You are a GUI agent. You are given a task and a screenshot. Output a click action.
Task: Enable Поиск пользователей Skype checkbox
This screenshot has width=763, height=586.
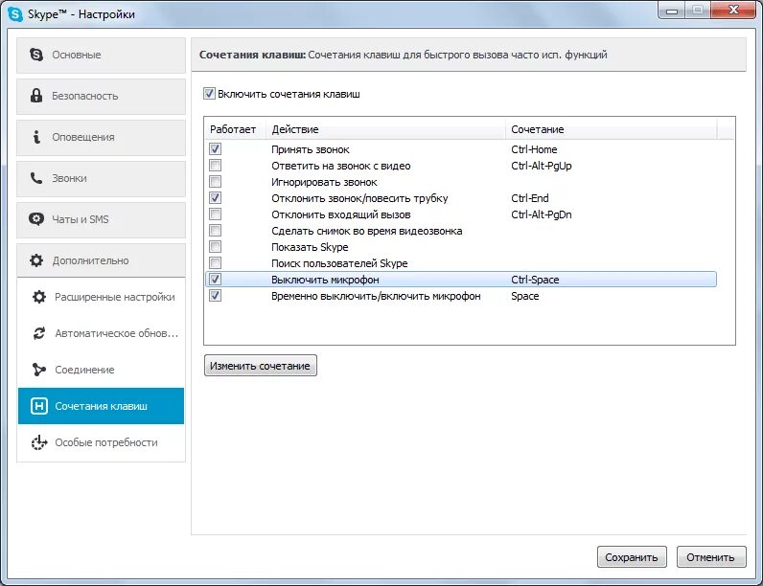pos(215,263)
